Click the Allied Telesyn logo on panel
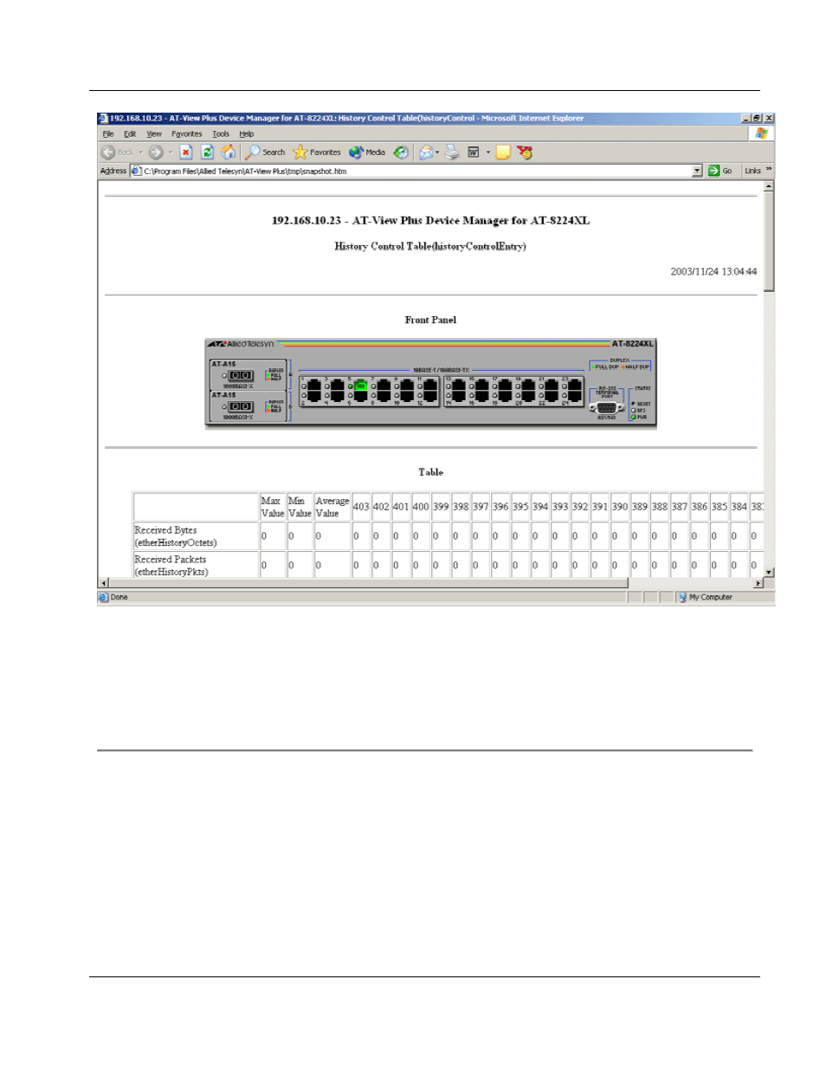 pyautogui.click(x=241, y=344)
